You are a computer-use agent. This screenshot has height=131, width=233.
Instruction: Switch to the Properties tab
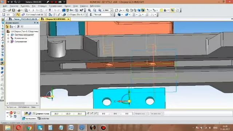tap(43, 119)
